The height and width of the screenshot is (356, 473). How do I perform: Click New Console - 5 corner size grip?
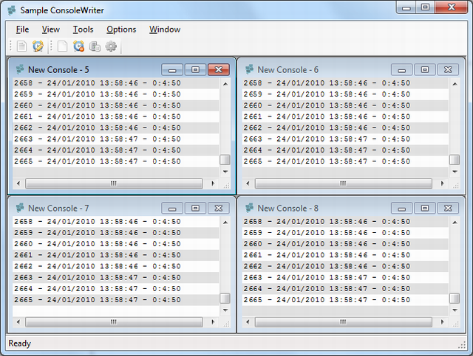coord(226,186)
